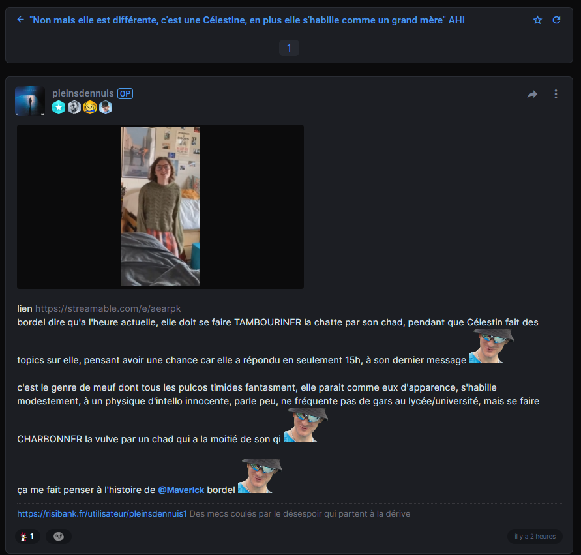The image size is (581, 555).
Task: Click the blue star hexagon badge
Action: [59, 108]
